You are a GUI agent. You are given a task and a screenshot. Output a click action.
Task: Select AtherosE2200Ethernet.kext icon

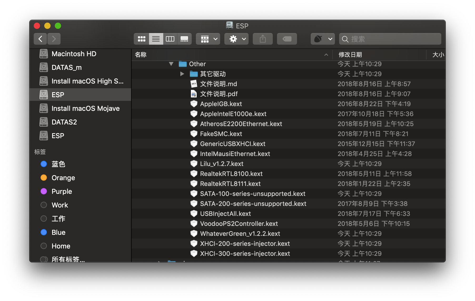[194, 124]
